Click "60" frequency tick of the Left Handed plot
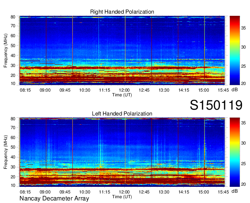The height and width of the screenshot is (203, 250). (x=13, y=138)
